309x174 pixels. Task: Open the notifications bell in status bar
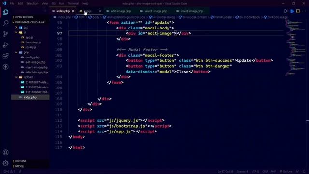[304, 171]
